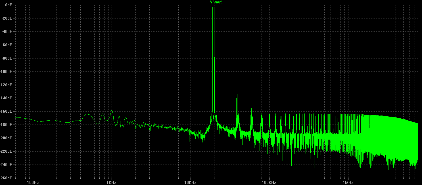
Task: Click the 0dB vertical axis label
Action: 9,5
